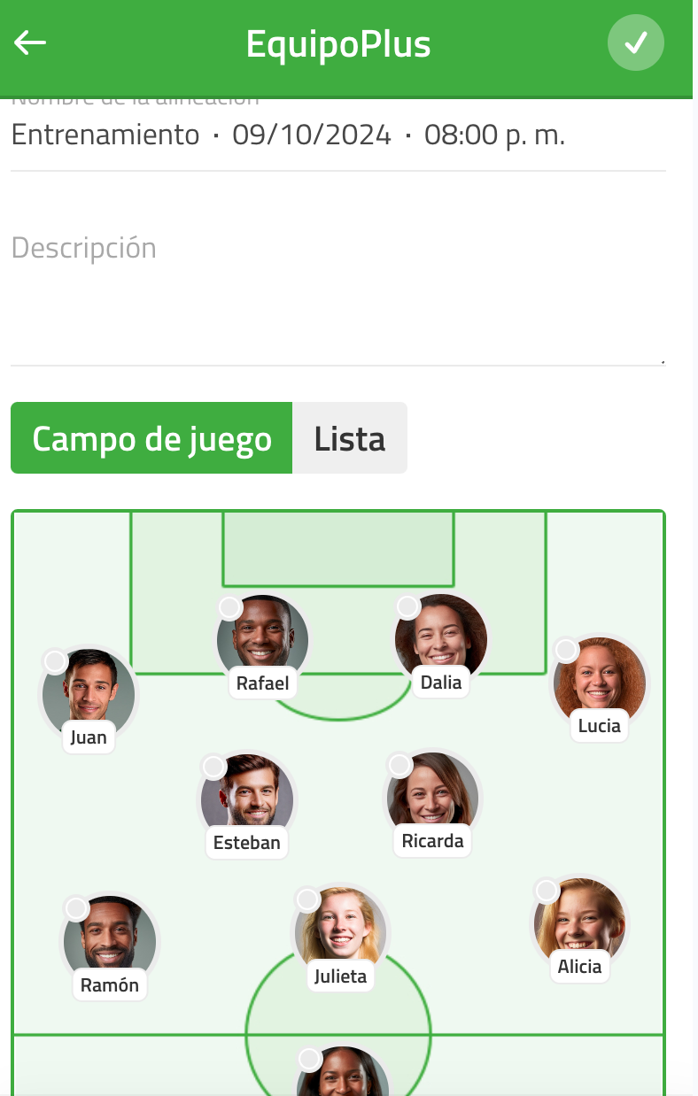The width and height of the screenshot is (698, 1096).
Task: Switch to the Campo de juego tab
Action: click(x=151, y=438)
